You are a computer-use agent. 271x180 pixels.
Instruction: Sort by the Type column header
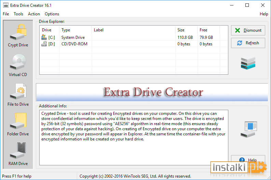75,30
